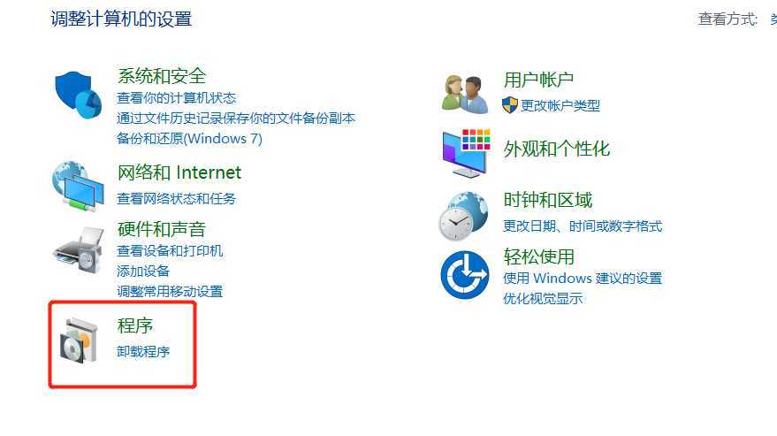The image size is (777, 436).
Task: Click the Hardware and Sound printer icon
Action: click(x=79, y=250)
